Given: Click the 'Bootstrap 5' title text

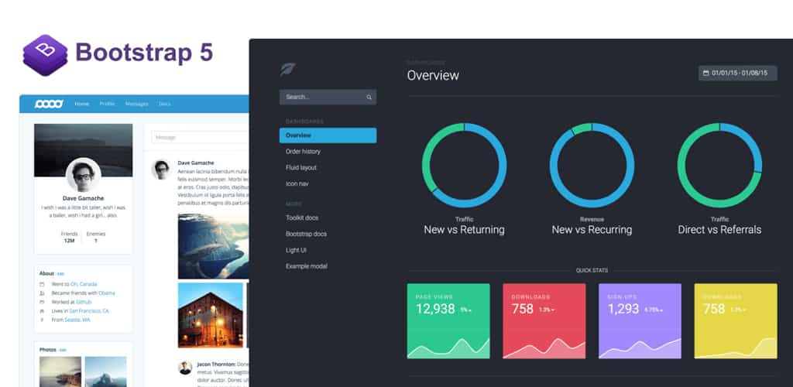Looking at the screenshot, I should point(144,53).
